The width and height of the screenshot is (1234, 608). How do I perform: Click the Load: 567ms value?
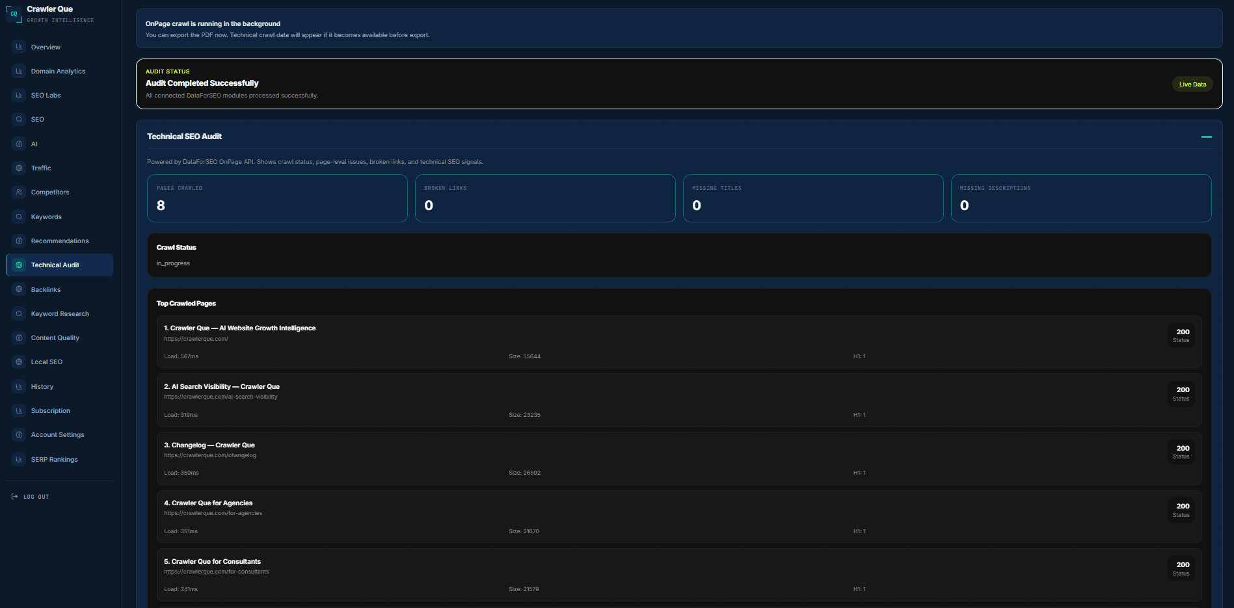(181, 356)
